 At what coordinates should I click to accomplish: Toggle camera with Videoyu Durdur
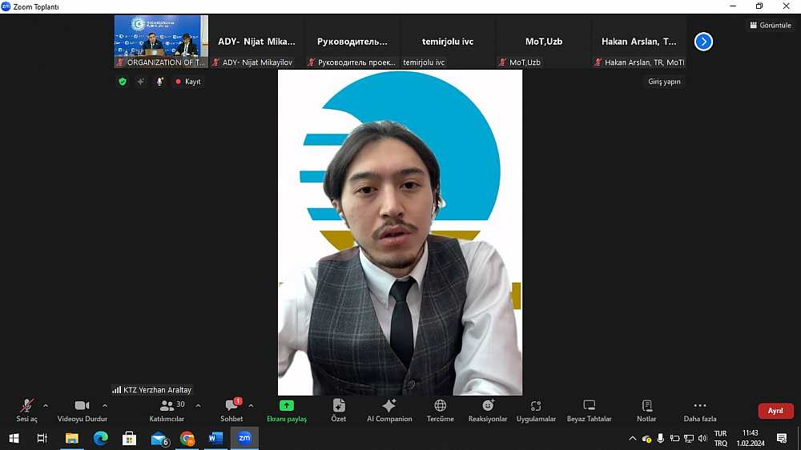pos(82,410)
